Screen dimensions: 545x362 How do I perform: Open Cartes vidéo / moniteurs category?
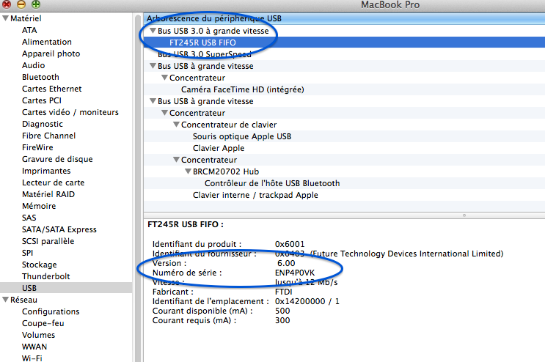70,112
